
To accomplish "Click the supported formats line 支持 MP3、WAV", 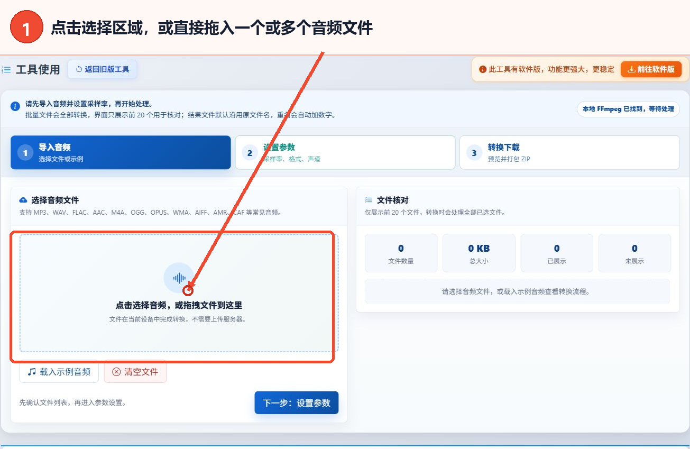I will coord(151,213).
